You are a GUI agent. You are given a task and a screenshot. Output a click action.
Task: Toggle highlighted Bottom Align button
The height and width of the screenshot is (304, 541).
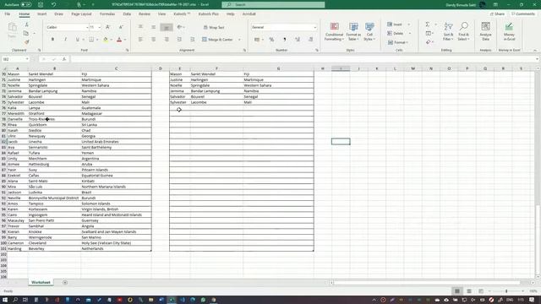167,27
